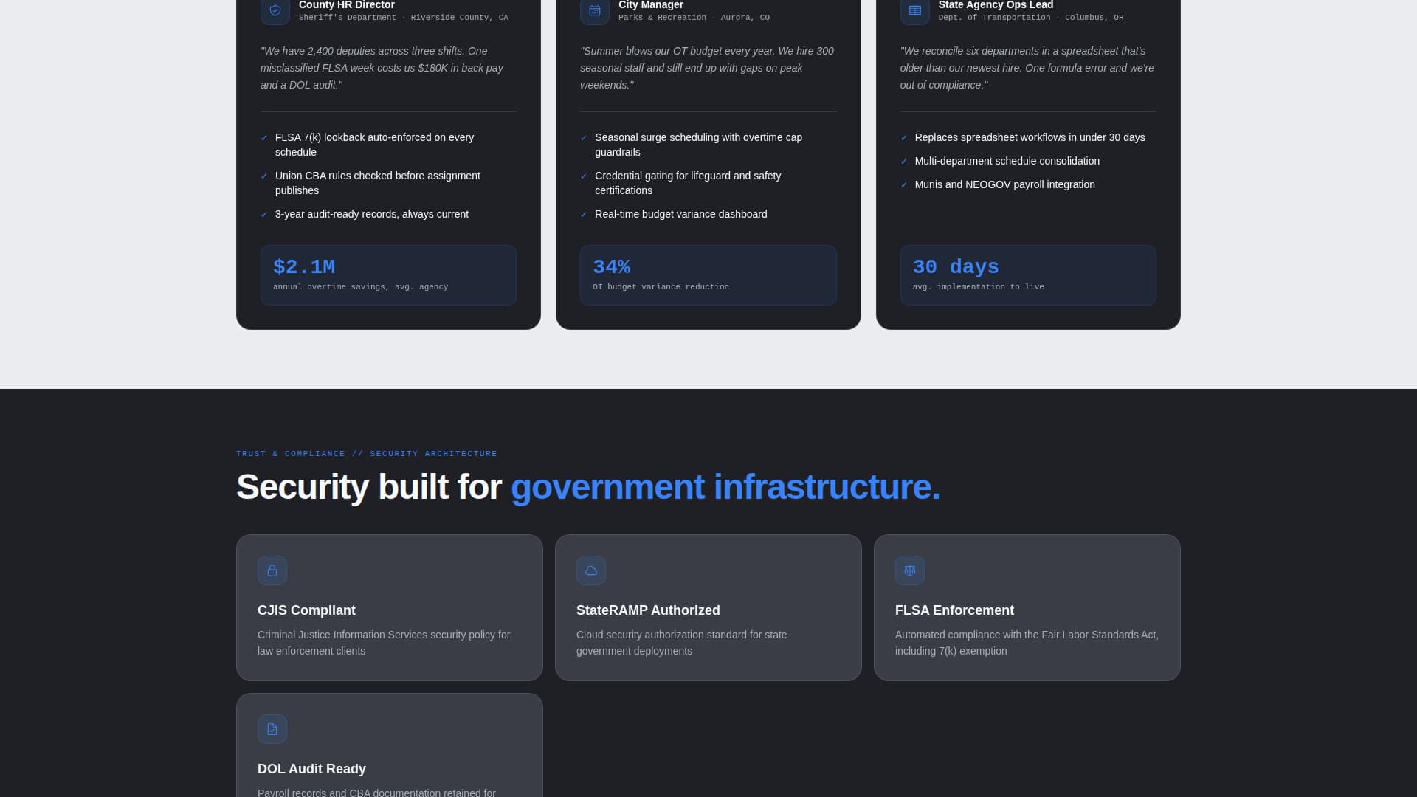Click the cloud icon on StateRAMP Authorized card
This screenshot has width=1417, height=797.
[x=591, y=570]
